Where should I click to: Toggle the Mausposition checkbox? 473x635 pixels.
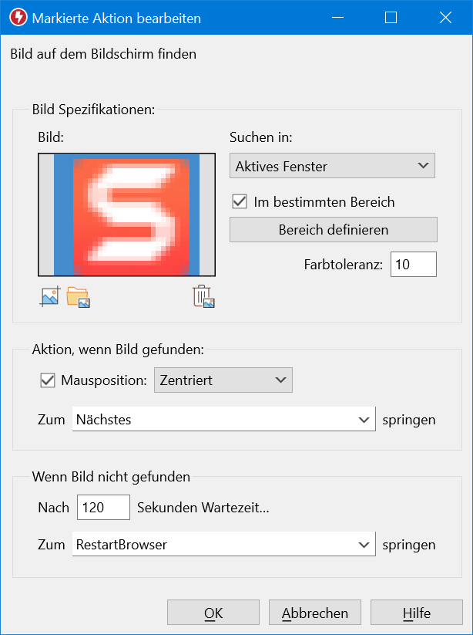tap(48, 380)
